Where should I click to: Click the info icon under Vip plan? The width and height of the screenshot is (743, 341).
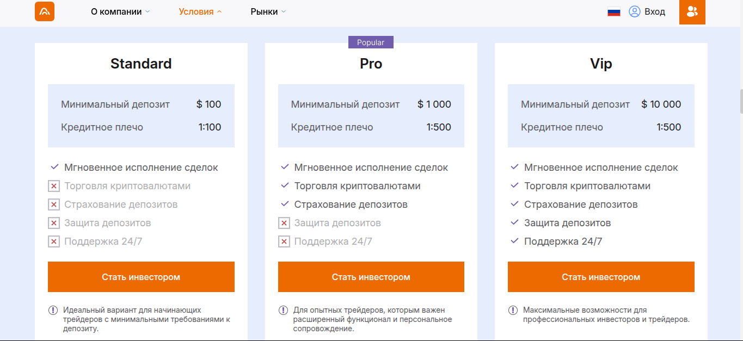coord(513,311)
